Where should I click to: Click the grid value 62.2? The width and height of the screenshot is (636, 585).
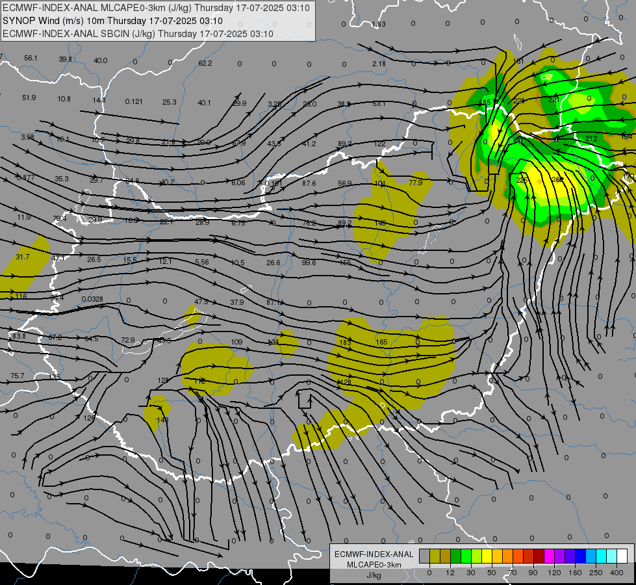(x=205, y=63)
